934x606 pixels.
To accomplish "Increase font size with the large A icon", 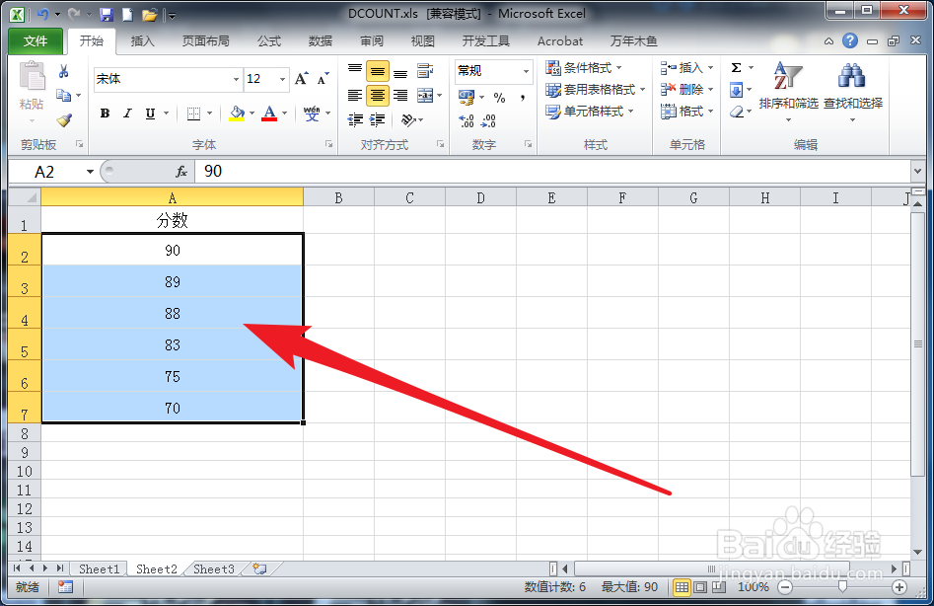I will pos(302,78).
